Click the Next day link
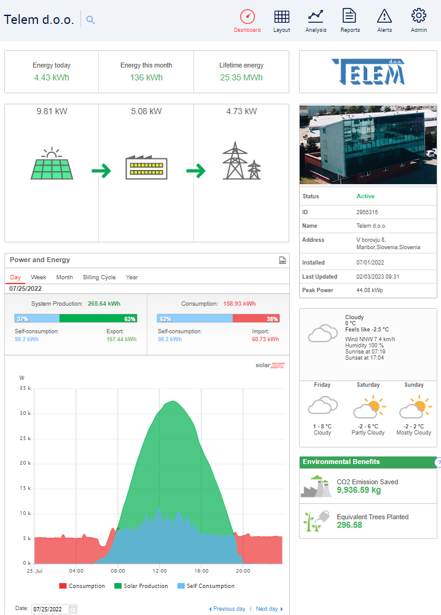Screen dimensions: 441x615 (268, 609)
